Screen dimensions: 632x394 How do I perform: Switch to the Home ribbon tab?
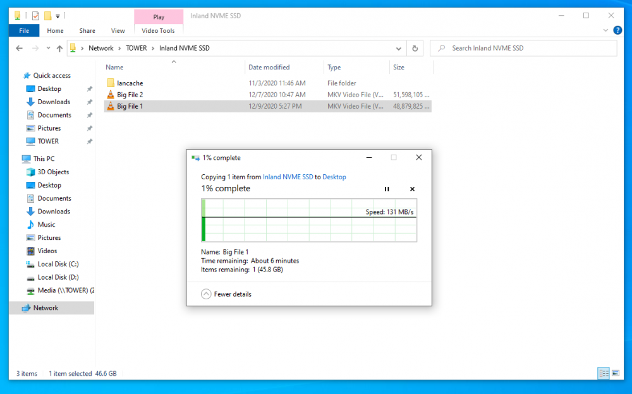click(x=55, y=30)
